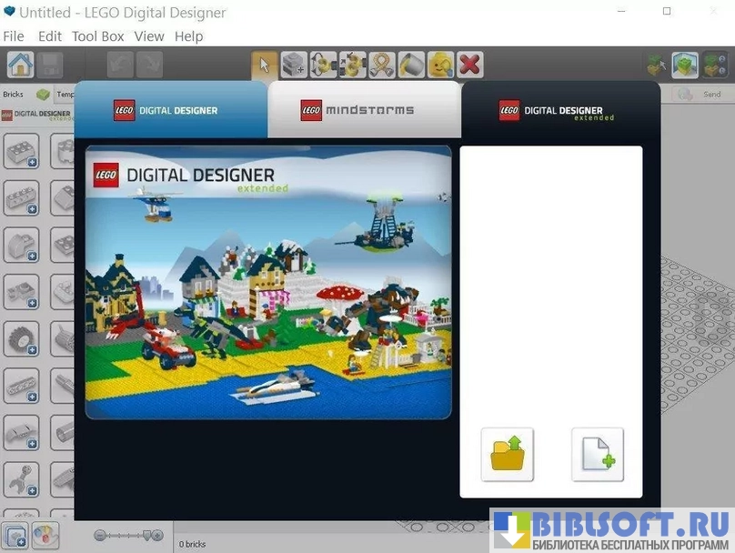
Task: Open the Tool Box menu
Action: point(98,36)
